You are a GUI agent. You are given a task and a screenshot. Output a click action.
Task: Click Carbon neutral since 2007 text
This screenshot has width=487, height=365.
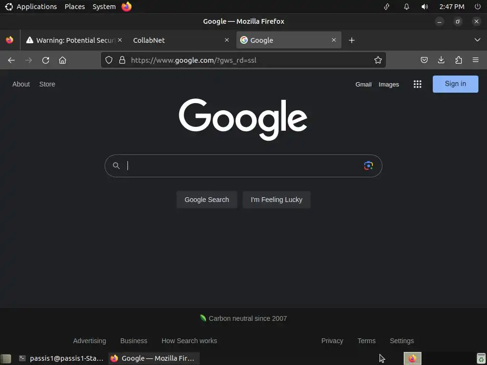(247, 318)
